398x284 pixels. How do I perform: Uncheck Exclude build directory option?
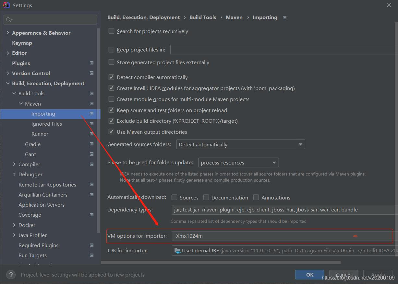[x=111, y=121]
